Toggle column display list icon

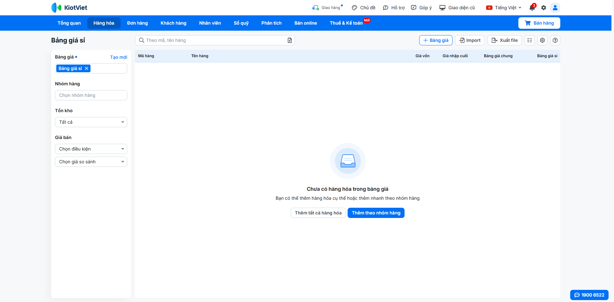(x=530, y=40)
